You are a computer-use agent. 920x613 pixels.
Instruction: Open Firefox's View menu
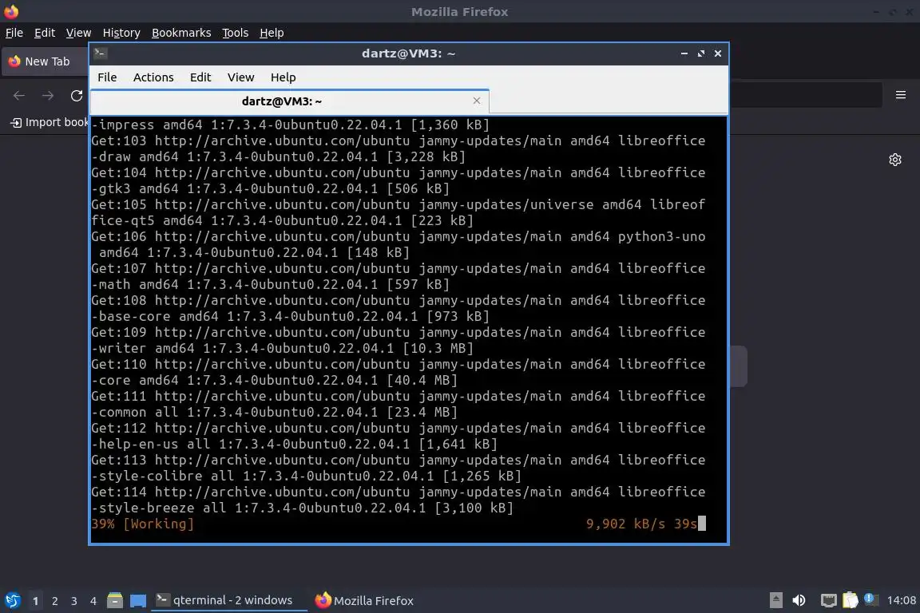(x=78, y=33)
